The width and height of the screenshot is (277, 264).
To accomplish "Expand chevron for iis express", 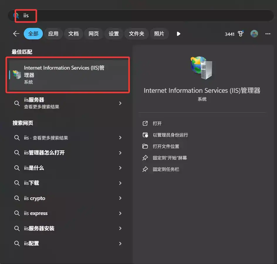I will [x=120, y=213].
